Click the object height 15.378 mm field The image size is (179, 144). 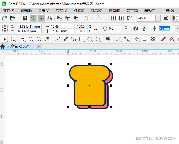[x=62, y=31]
